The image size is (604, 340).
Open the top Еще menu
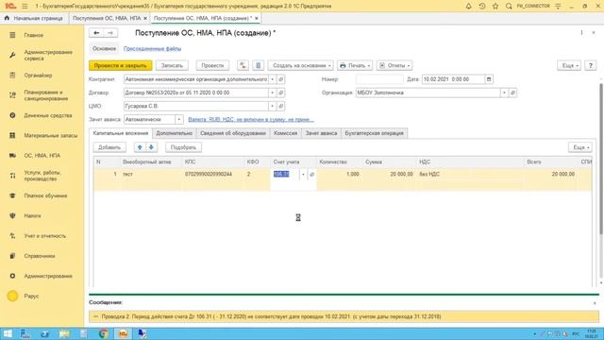pos(569,65)
